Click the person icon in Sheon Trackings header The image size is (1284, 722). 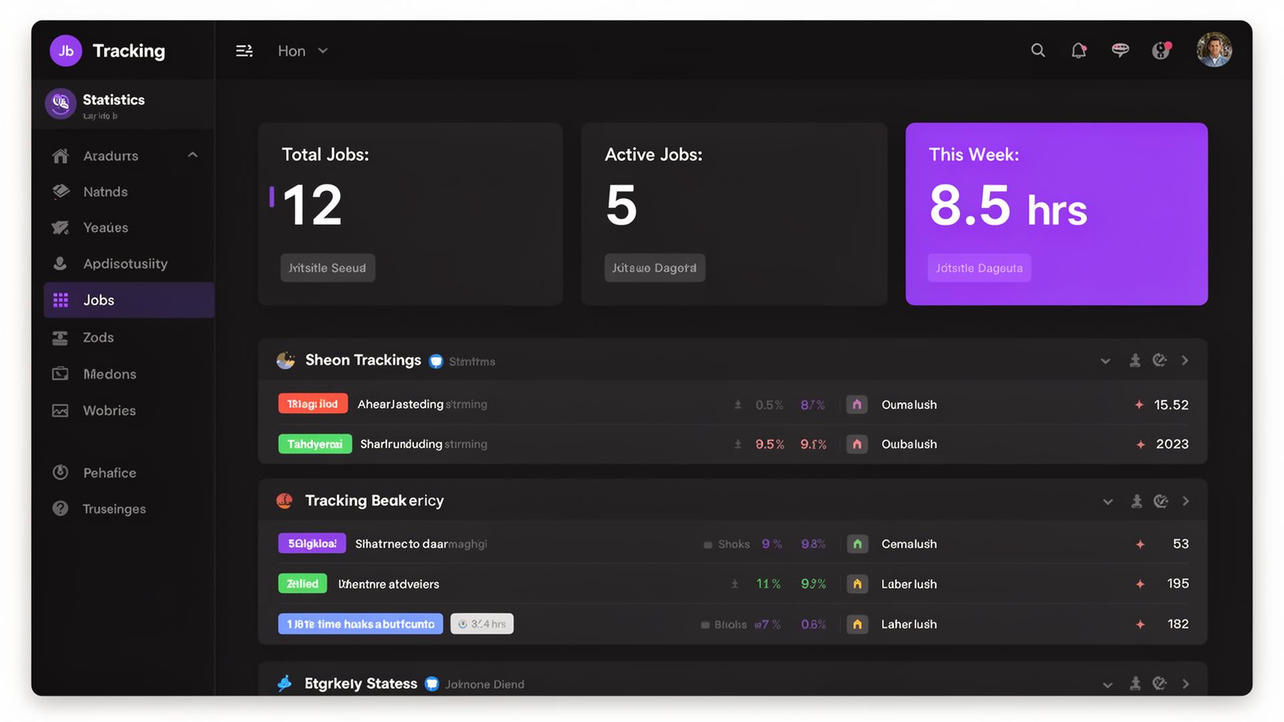tap(1135, 360)
